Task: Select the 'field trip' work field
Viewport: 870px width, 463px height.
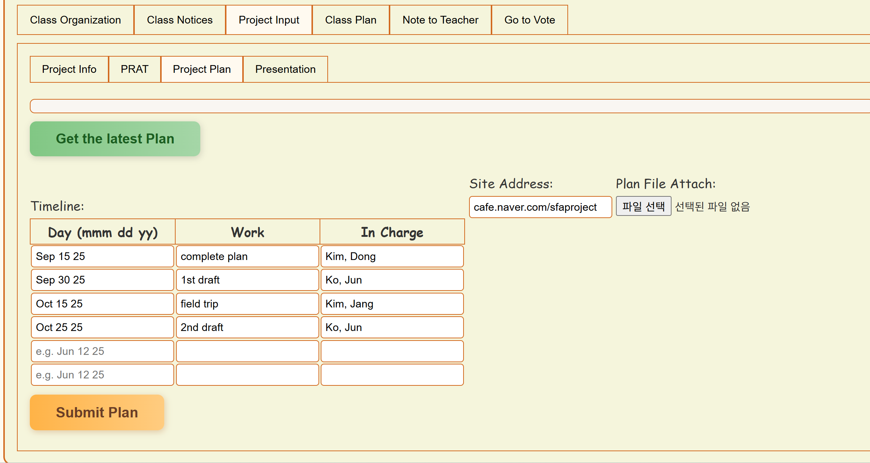Action: (x=247, y=304)
